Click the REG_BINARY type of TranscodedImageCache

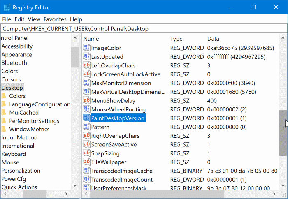click(186, 171)
